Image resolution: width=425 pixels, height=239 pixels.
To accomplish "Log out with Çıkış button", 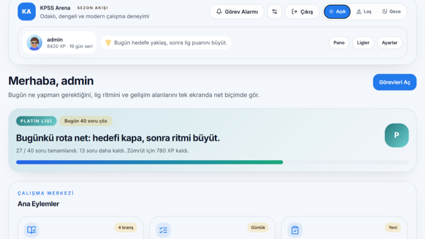I will 302,12.
